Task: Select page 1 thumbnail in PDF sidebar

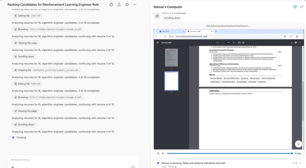Action: (x=171, y=57)
